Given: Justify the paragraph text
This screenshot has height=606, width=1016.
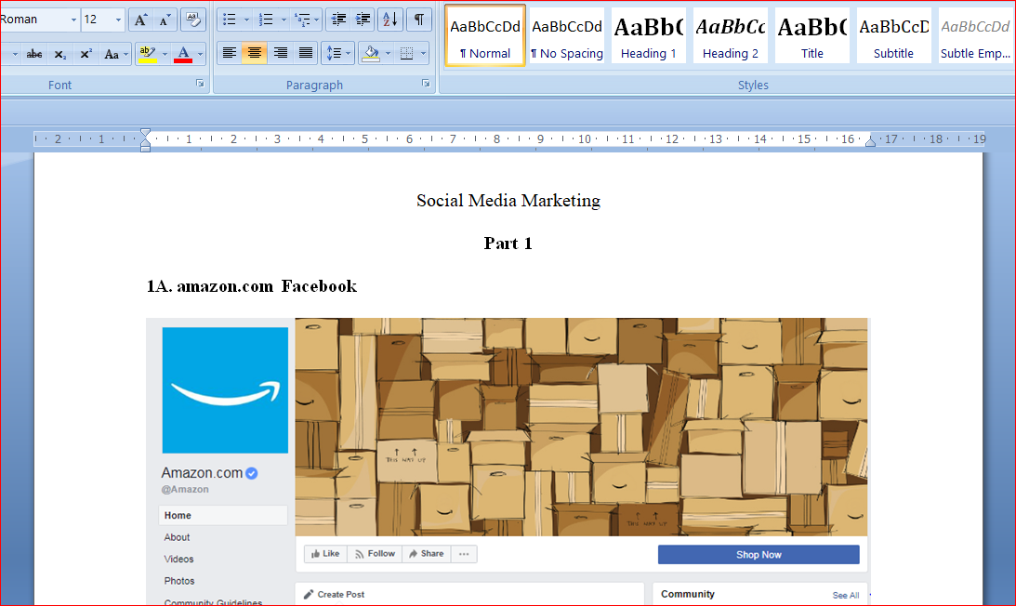Looking at the screenshot, I should point(305,53).
